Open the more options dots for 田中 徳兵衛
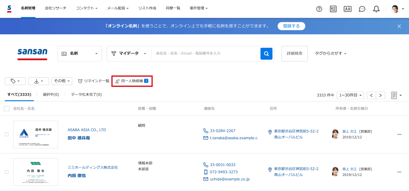The width and height of the screenshot is (409, 191). pyautogui.click(x=399, y=135)
